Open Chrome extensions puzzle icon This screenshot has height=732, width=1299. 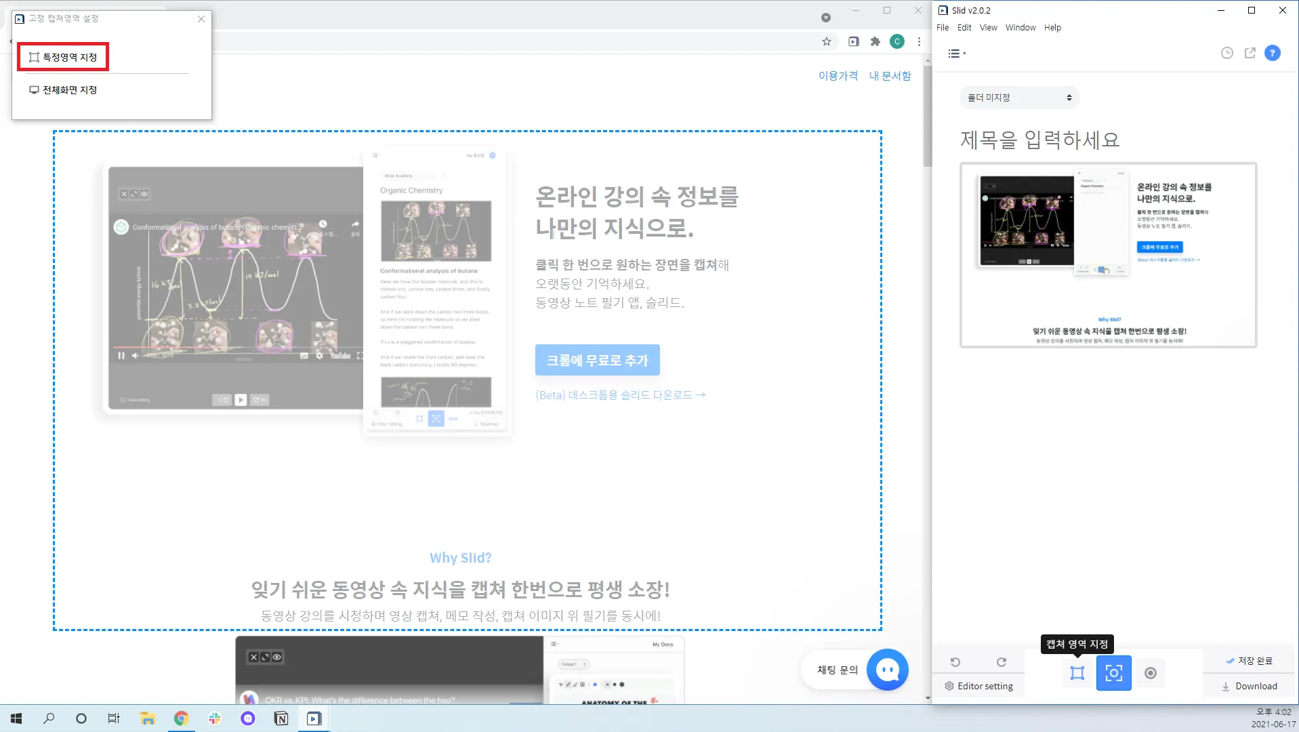tap(875, 42)
